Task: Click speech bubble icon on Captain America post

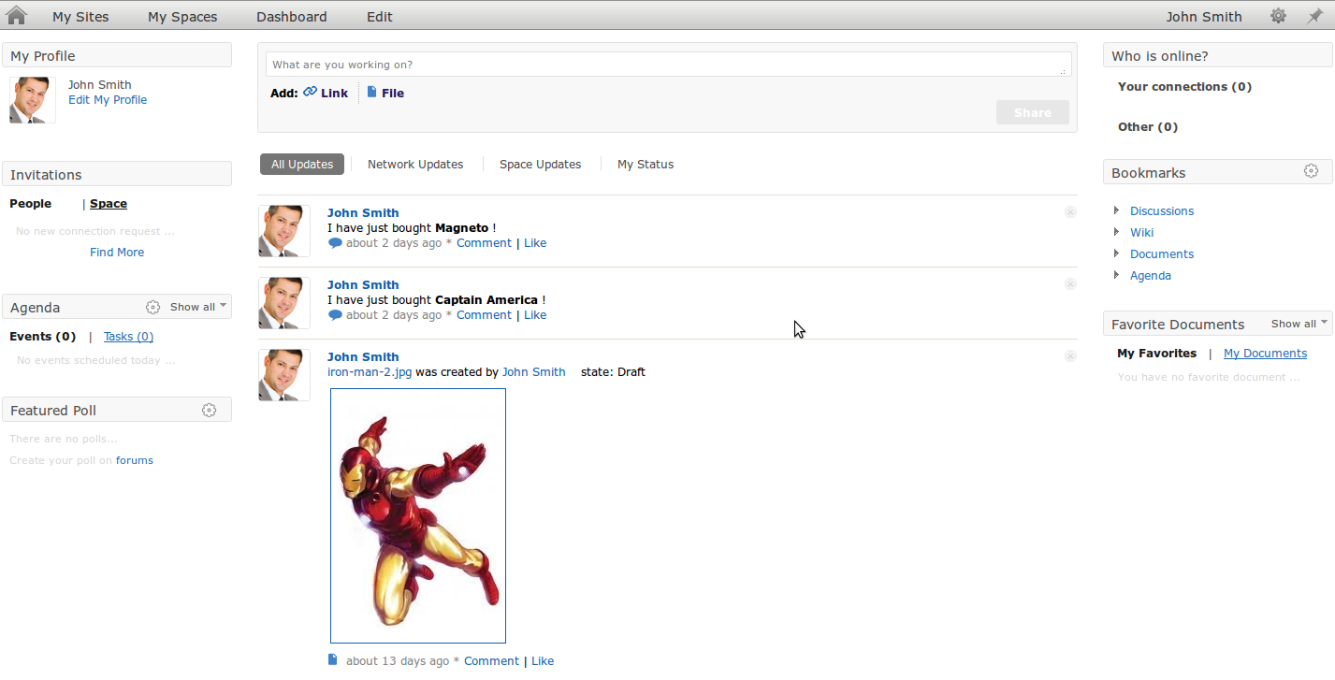Action: (335, 315)
